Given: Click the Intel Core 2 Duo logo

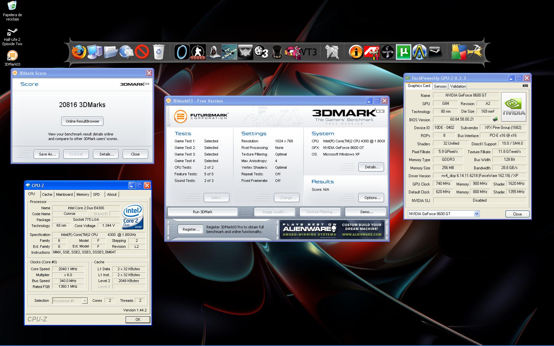Looking at the screenshot, I should (x=133, y=216).
